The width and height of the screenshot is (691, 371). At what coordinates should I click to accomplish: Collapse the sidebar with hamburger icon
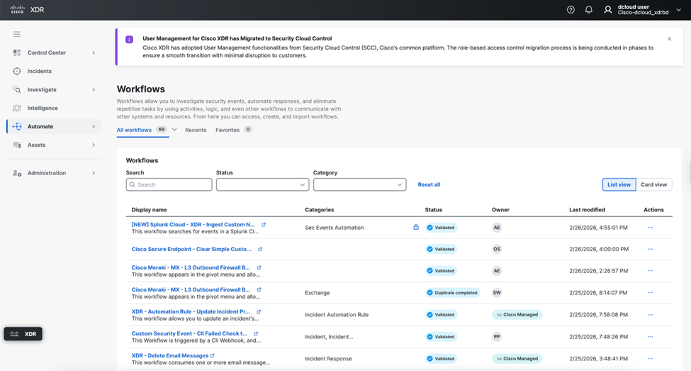tap(17, 34)
